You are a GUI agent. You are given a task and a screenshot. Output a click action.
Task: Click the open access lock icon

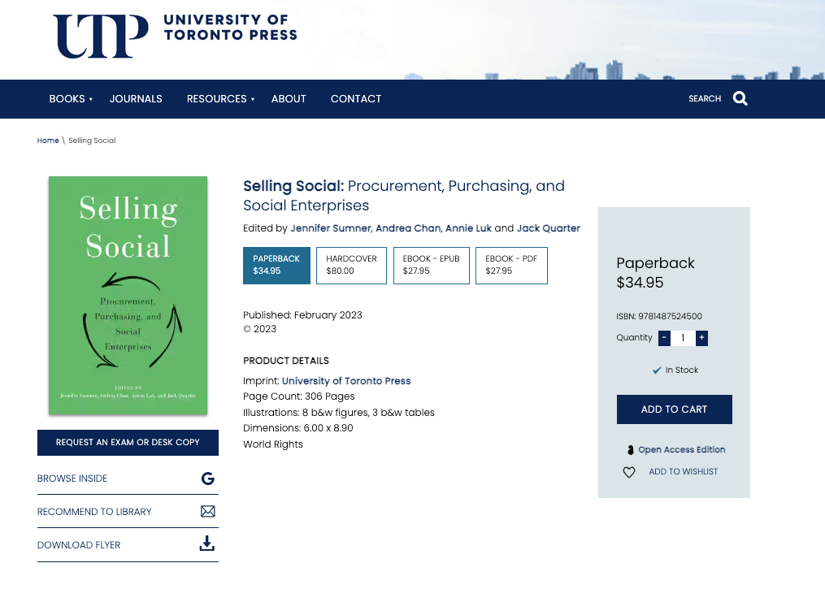[630, 450]
